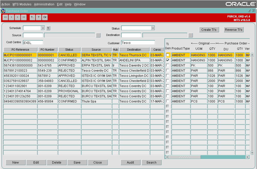Click the ?.. enter query toolbar button
The height and width of the screenshot is (169, 257).
[x=33, y=17]
